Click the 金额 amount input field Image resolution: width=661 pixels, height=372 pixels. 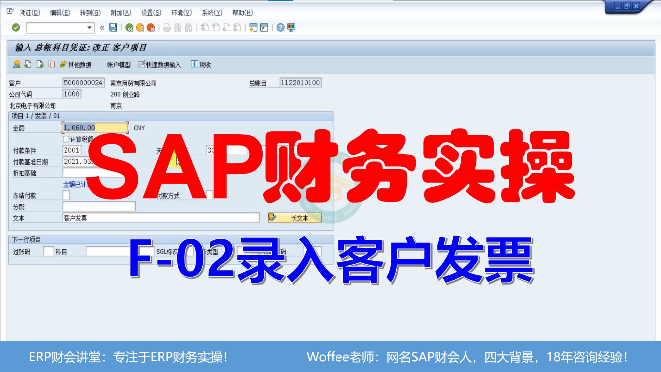tap(95, 128)
